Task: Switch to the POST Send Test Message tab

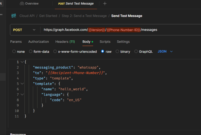Action: tap(76, 3)
